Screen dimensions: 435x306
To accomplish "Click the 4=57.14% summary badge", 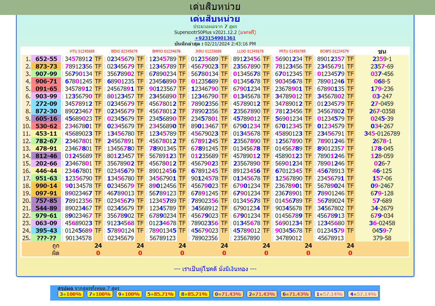I will coord(363,294).
